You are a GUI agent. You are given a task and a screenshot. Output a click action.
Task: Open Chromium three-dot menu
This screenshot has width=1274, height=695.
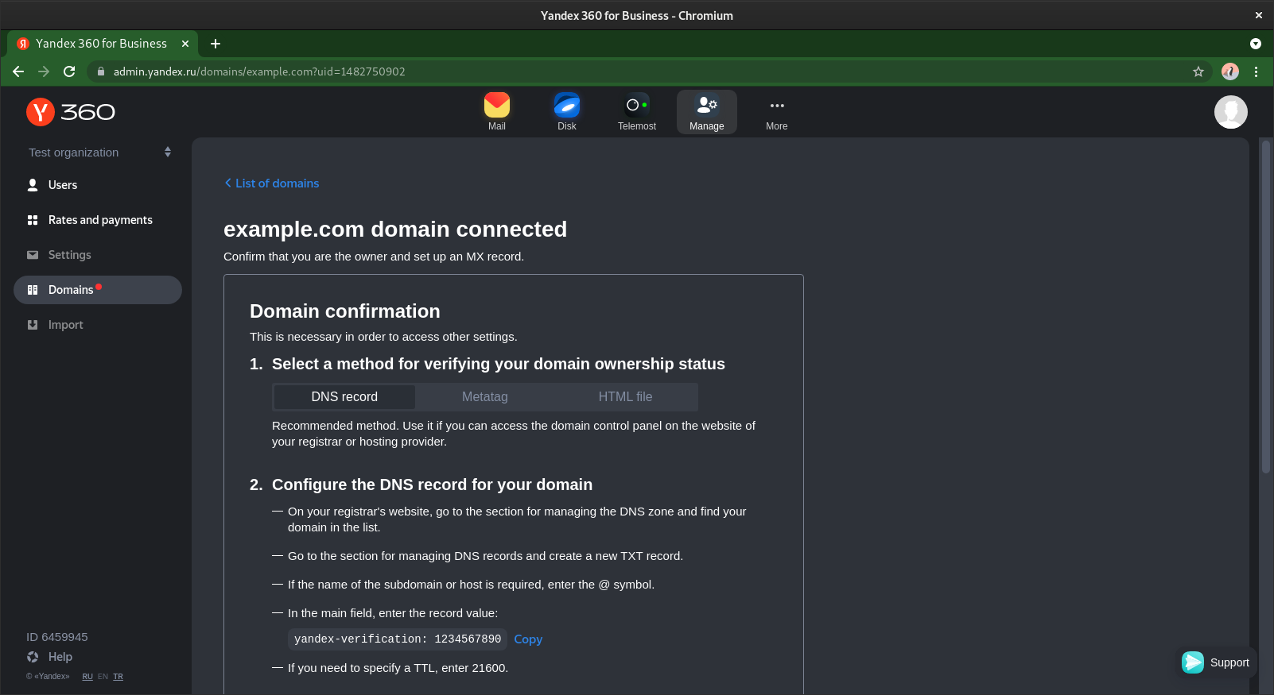click(1257, 71)
